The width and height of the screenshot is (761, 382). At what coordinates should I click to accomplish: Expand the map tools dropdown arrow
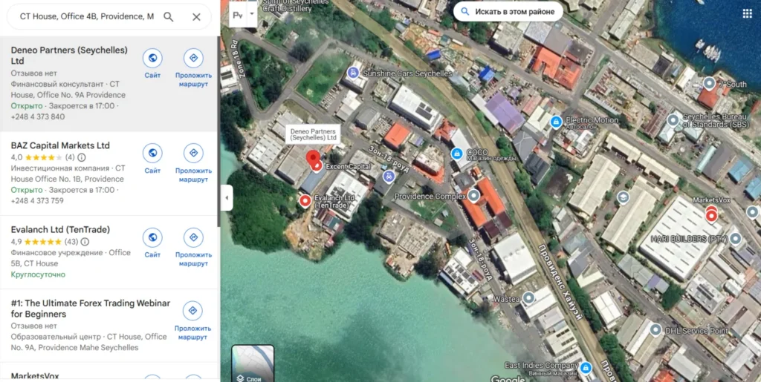[252, 13]
